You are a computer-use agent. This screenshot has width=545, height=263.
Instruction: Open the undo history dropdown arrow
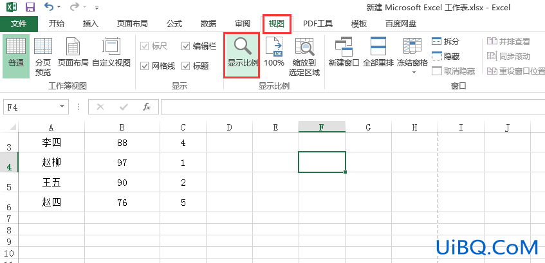[x=59, y=7]
